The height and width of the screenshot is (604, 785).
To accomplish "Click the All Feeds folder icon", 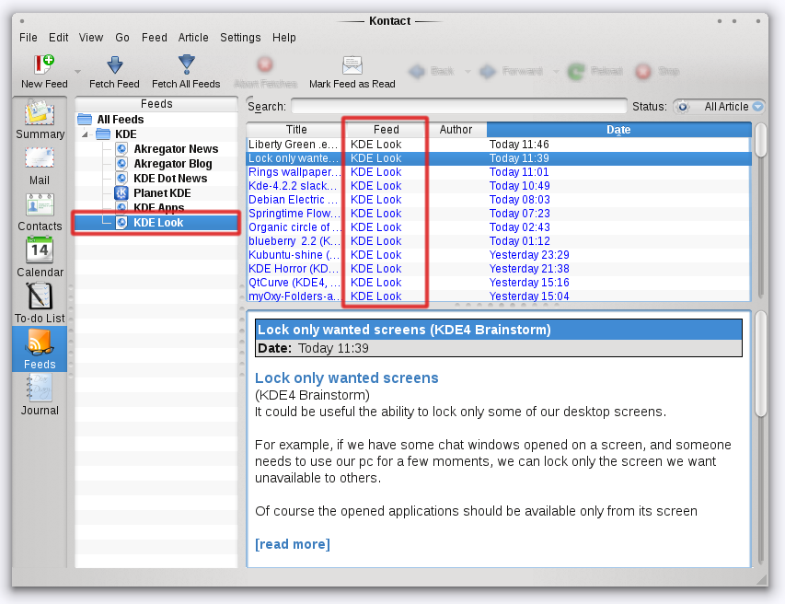I will 85,119.
